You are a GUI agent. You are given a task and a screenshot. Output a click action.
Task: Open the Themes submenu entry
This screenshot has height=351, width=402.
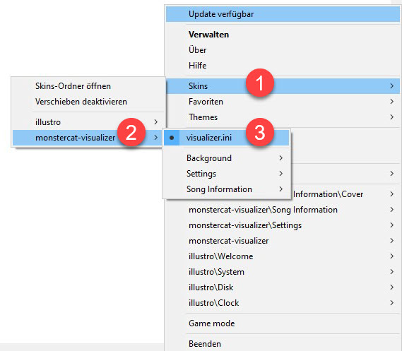(283, 117)
